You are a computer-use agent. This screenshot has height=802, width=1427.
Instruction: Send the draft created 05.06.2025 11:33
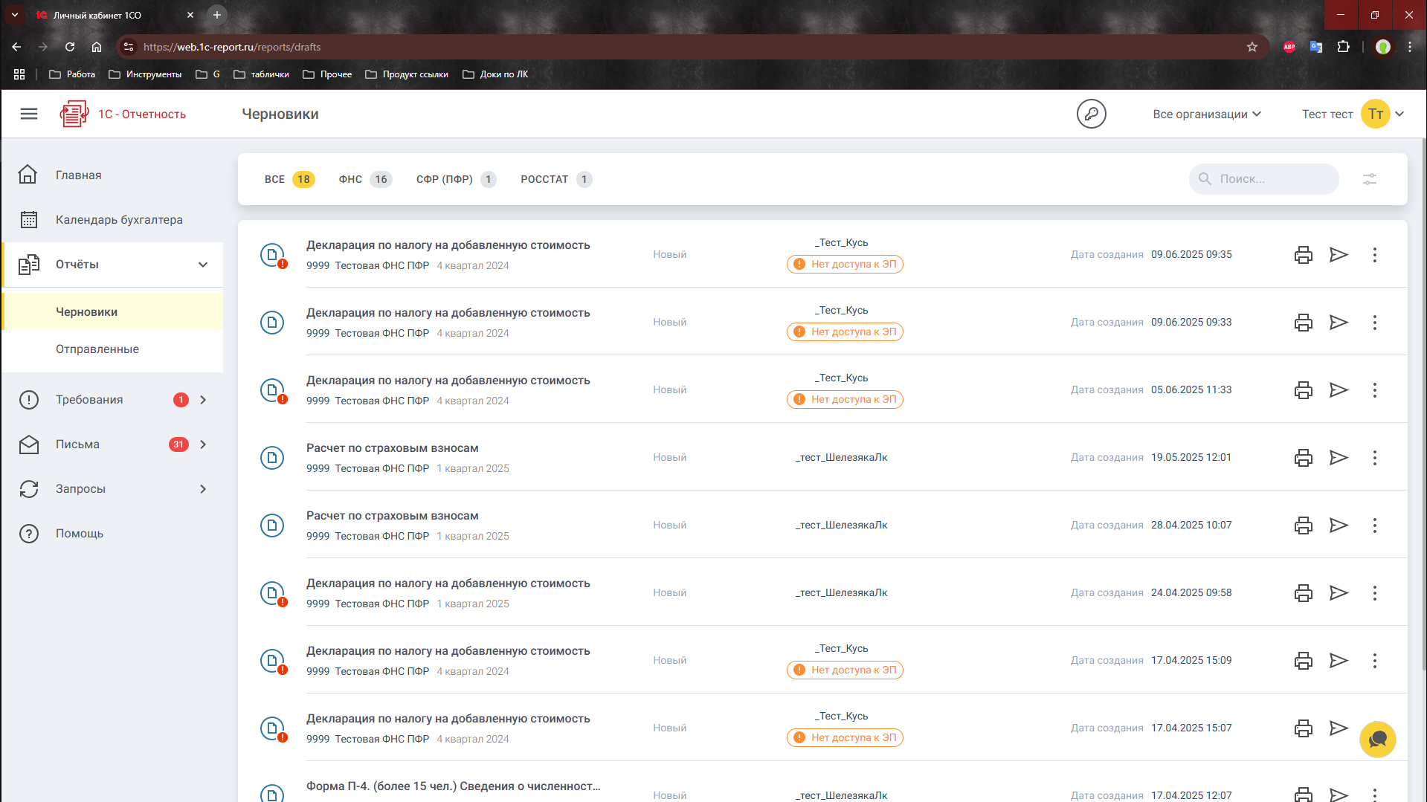(1339, 390)
